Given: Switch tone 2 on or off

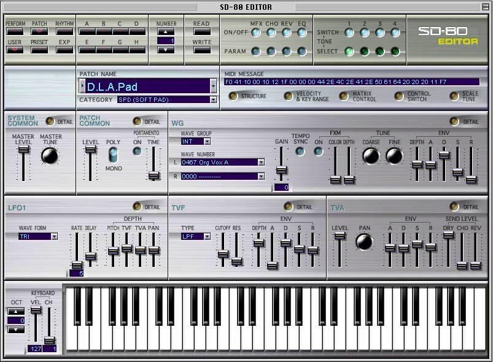Looking at the screenshot, I should pos(365,33).
